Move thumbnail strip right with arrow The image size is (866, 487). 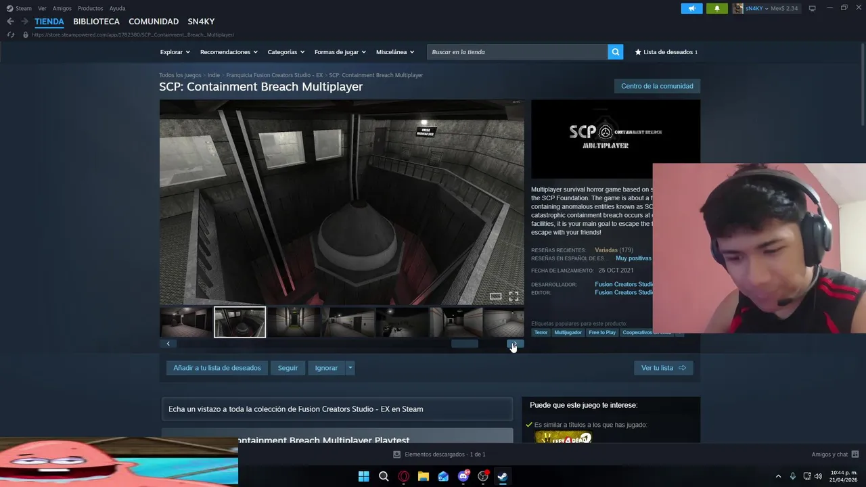click(516, 344)
